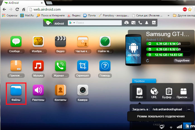The height and width of the screenshot is (130, 195).
Task: Open the Скриншот crop icon
Action: [82, 66]
